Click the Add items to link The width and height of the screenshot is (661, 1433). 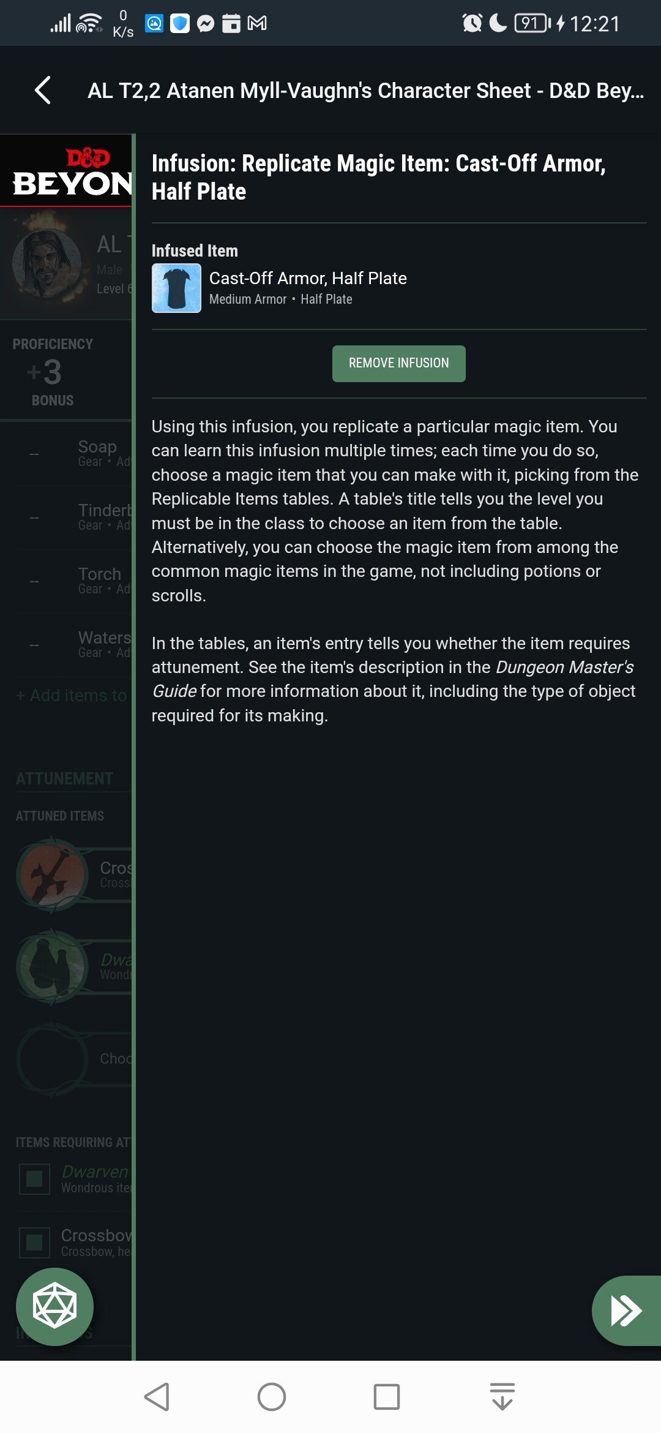click(72, 695)
